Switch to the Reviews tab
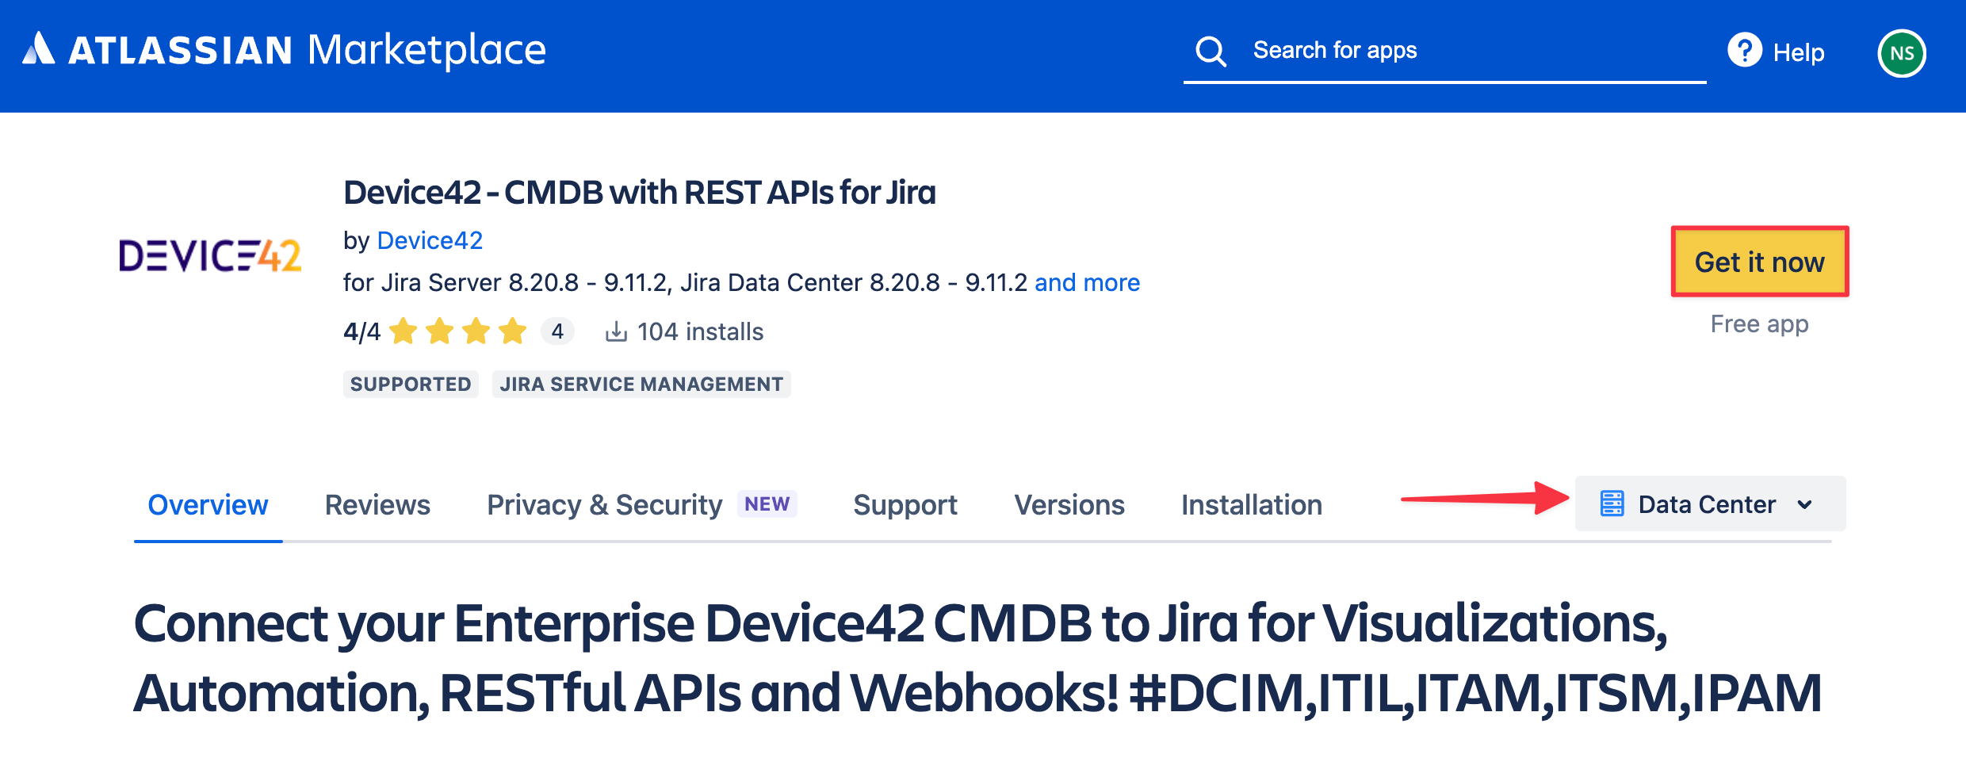The height and width of the screenshot is (758, 1966). point(377,504)
